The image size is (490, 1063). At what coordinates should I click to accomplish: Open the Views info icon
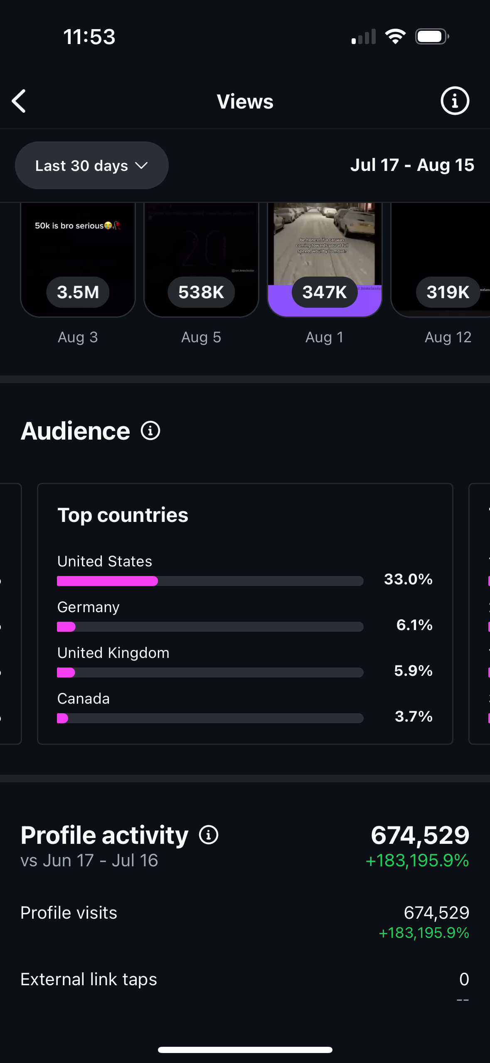[455, 101]
